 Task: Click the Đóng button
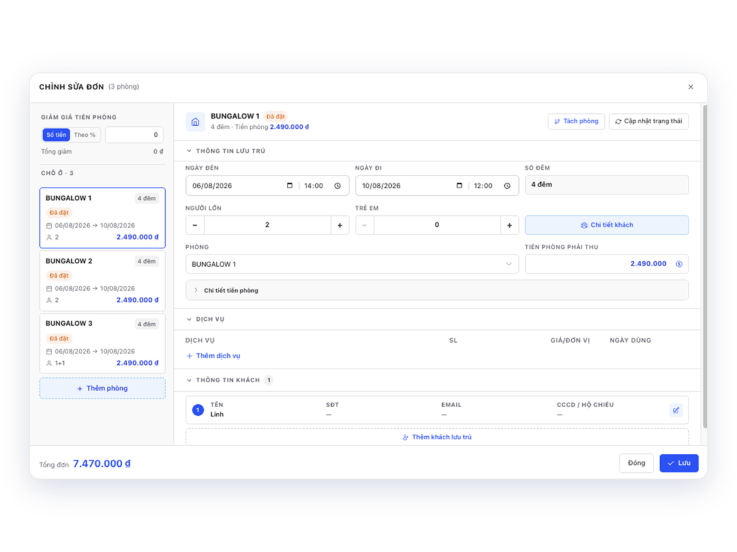coord(636,463)
